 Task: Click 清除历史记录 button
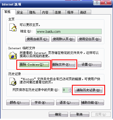tap(89, 90)
